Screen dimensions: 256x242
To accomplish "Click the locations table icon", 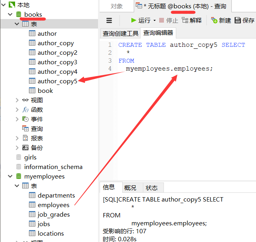I will pyautogui.click(x=32, y=233).
